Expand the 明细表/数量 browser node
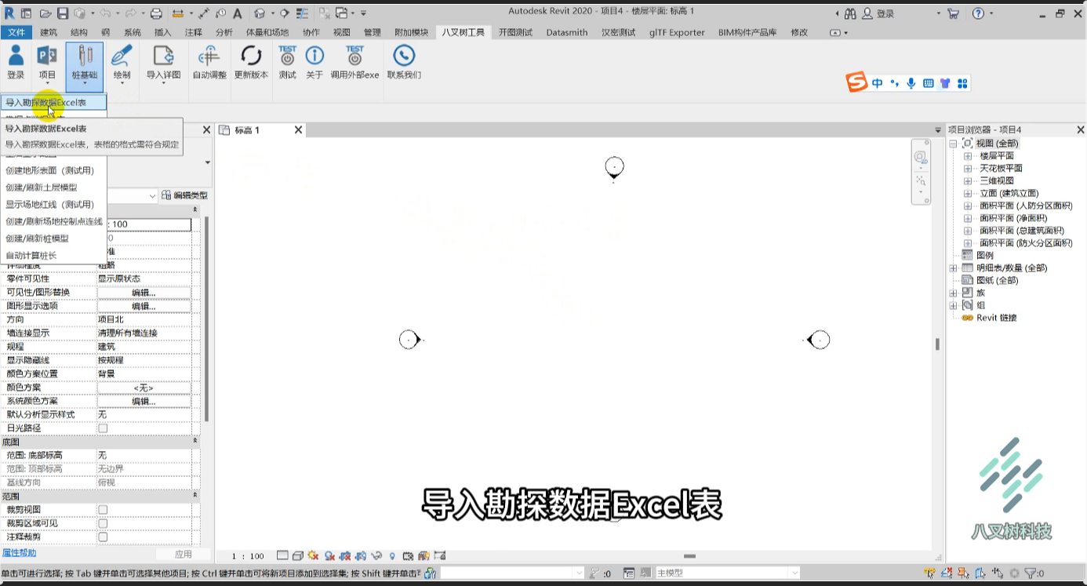This screenshot has width=1087, height=586. (954, 268)
